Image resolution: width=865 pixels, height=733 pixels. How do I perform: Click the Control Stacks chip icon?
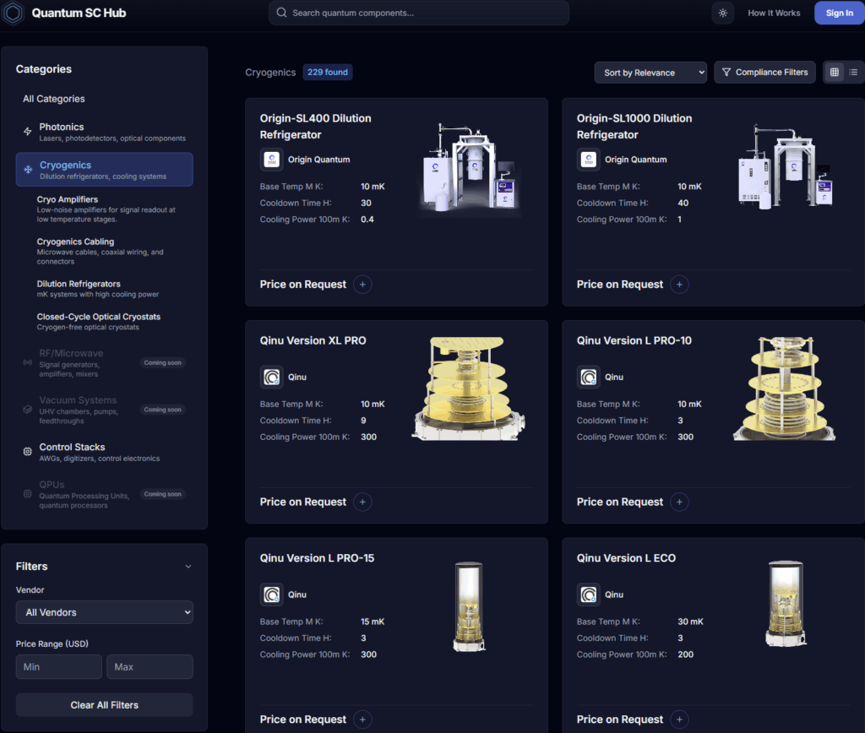[x=28, y=452]
